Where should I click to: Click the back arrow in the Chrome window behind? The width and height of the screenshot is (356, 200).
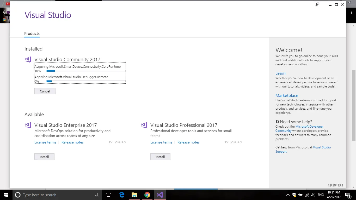pos(5,12)
